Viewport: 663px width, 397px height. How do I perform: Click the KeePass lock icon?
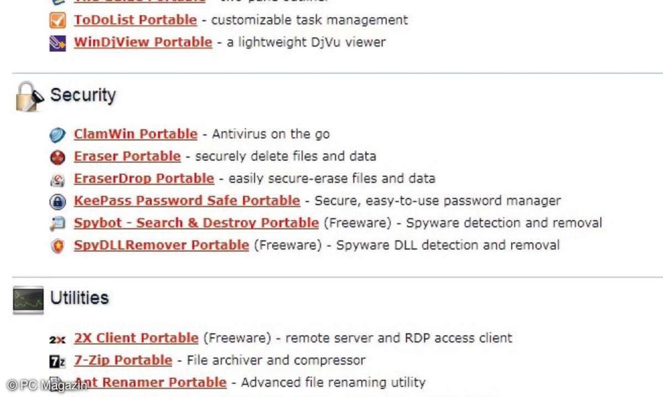click(x=57, y=201)
